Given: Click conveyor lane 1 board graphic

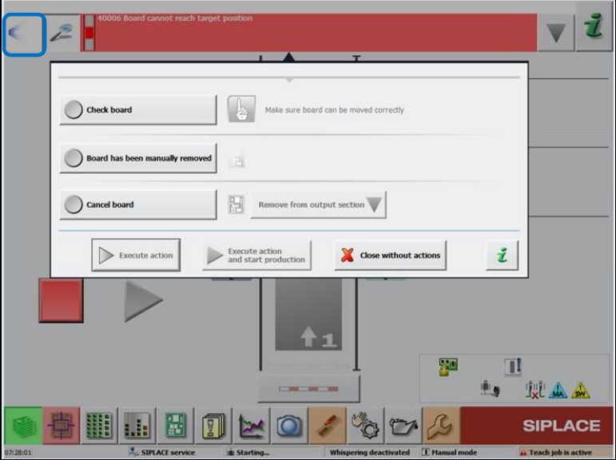Looking at the screenshot, I should coord(308,315).
